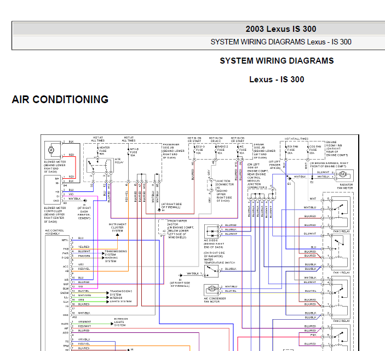This screenshot has width=385, height=351.
Task: Click the 'RADIO 2 FUSE' label
Action: (222, 148)
